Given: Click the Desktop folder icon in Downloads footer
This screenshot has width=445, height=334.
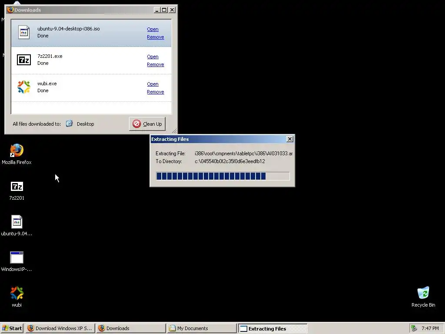Looking at the screenshot, I should [69, 124].
